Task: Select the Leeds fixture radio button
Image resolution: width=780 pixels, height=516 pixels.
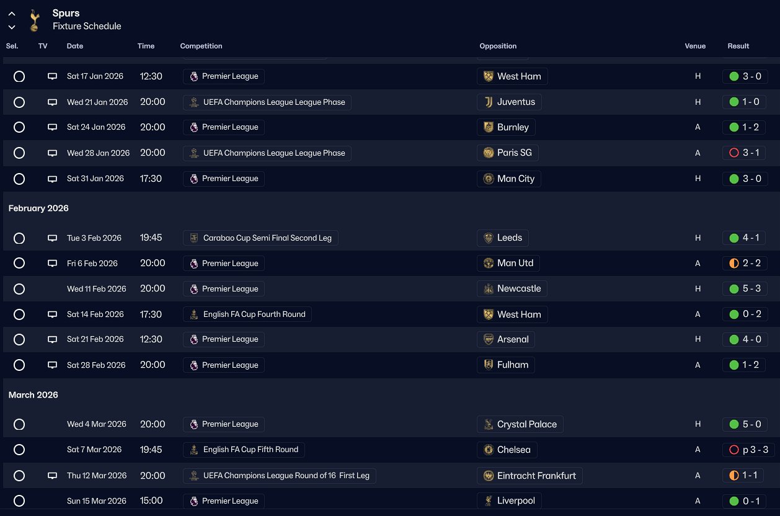Action: click(19, 238)
